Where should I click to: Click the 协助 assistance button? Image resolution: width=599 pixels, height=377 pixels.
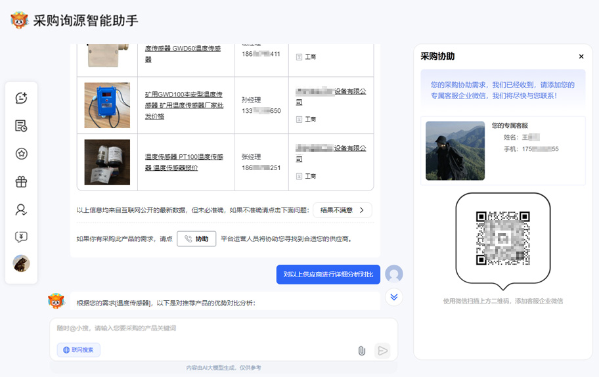coord(196,239)
